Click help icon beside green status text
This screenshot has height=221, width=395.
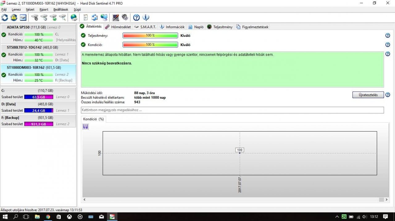(388, 54)
